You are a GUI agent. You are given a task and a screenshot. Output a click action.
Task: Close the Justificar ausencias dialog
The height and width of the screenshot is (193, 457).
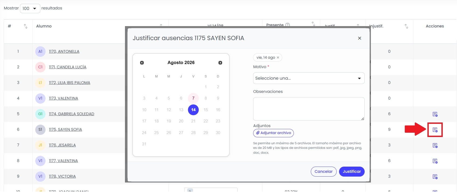(x=360, y=38)
